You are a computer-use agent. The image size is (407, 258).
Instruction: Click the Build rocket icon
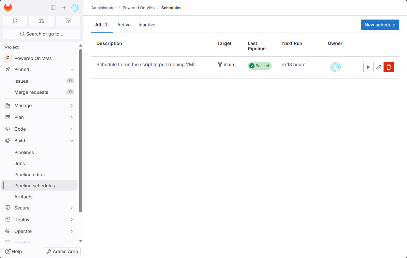pyautogui.click(x=8, y=141)
